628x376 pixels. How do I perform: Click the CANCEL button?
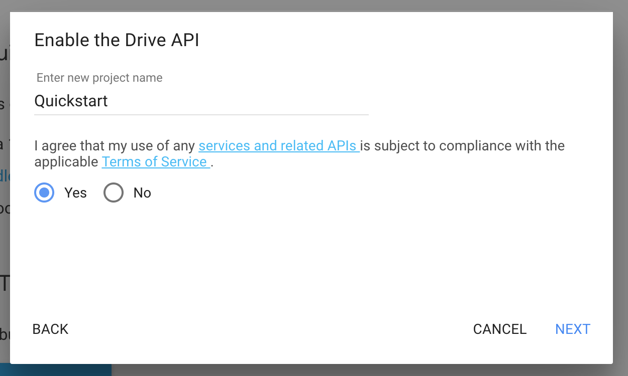tap(500, 329)
